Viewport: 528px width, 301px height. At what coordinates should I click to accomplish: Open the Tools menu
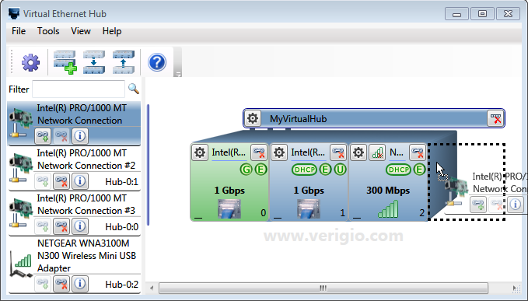(x=48, y=31)
